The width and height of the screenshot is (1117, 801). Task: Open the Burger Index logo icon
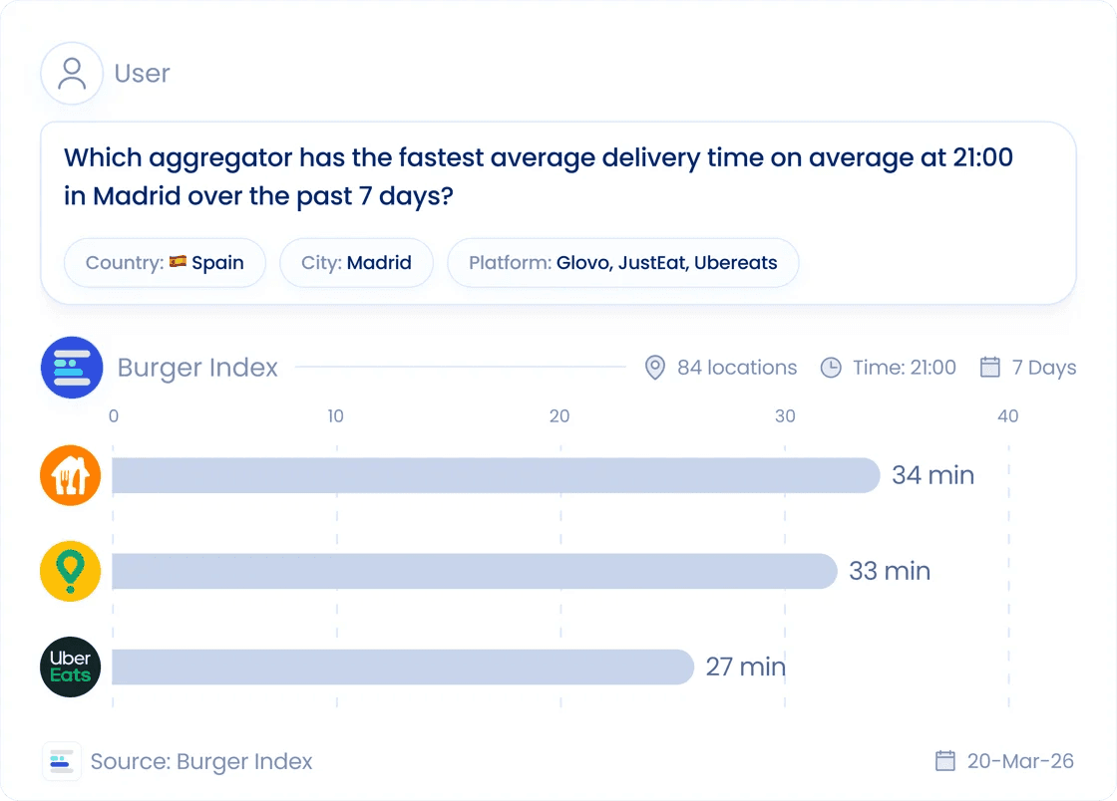[x=72, y=367]
